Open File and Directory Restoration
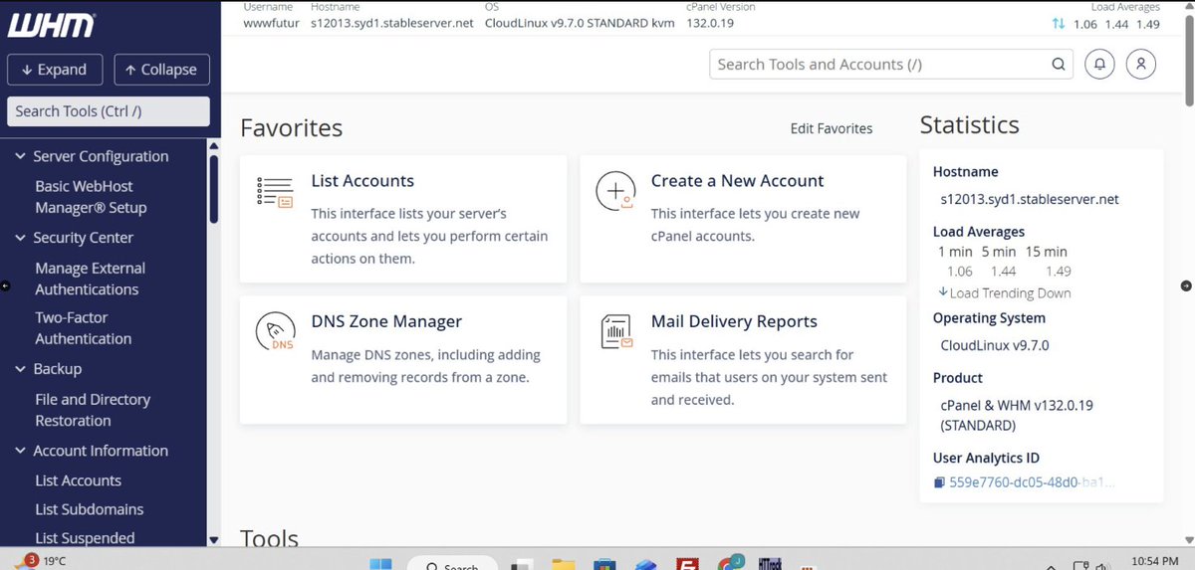Screen dimensions: 1195x570 (x=93, y=410)
